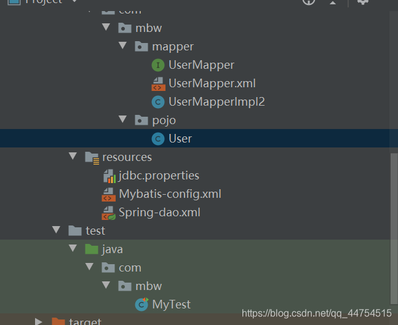Screen dimensions: 398x325
Task: Click the "mapper" package label
Action: [x=173, y=47]
